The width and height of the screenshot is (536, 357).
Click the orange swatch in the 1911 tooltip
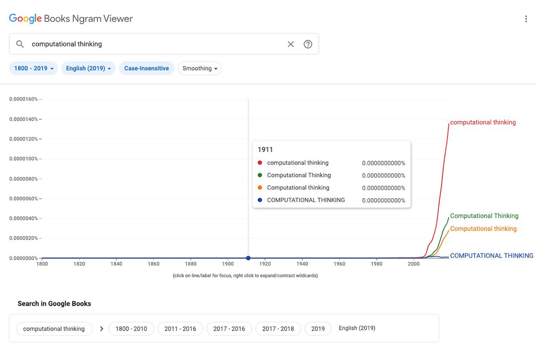[260, 188]
